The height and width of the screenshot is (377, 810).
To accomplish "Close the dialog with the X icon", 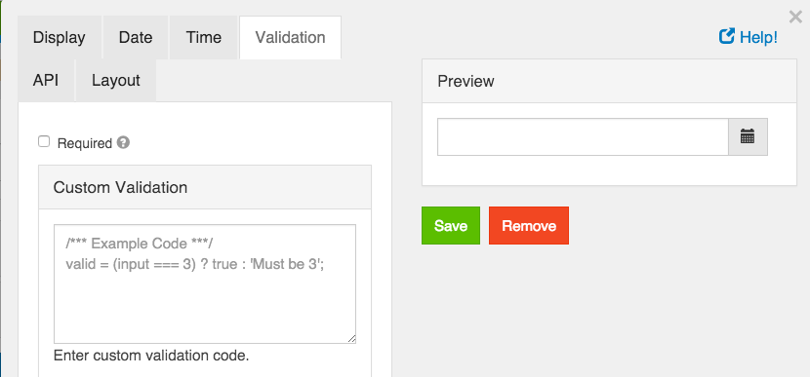I will pos(795,18).
